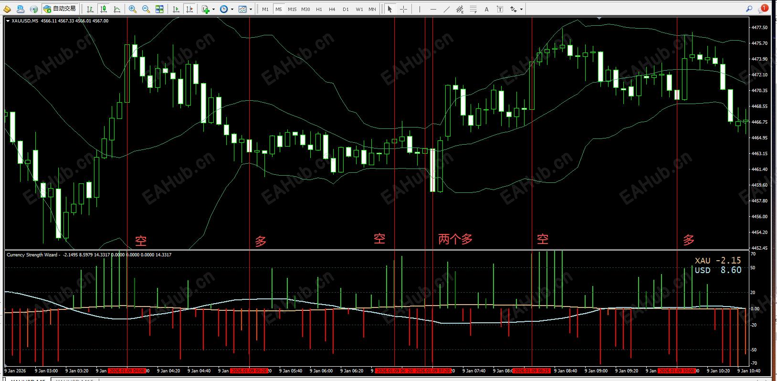Select the equidistant channel tool

click(x=460, y=9)
